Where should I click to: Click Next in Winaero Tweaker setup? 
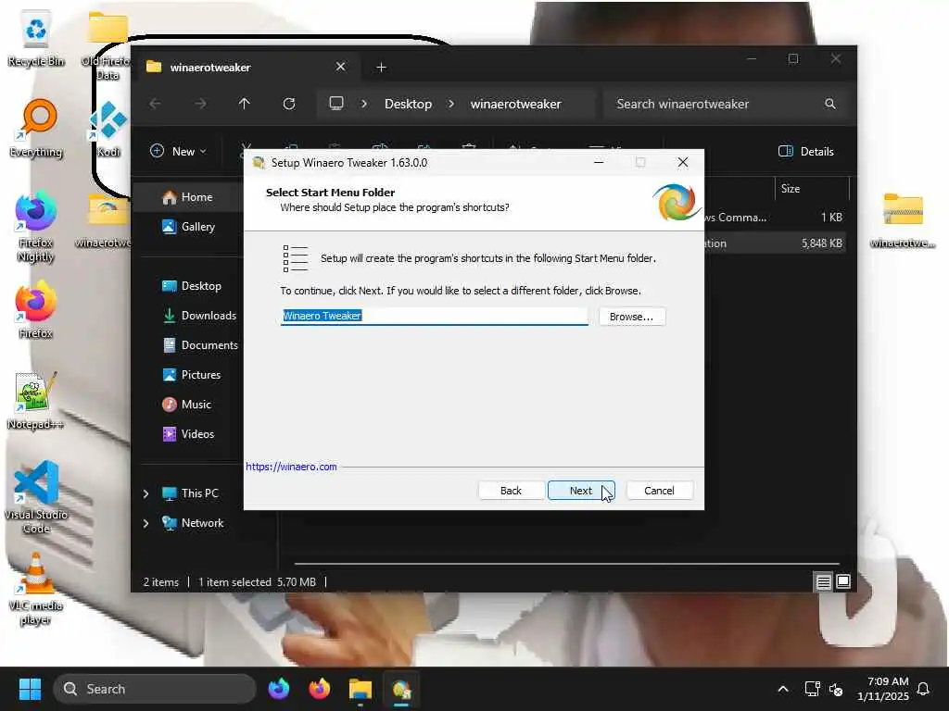pyautogui.click(x=580, y=491)
